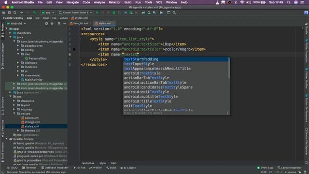
Task: Open the SDK Manager icon
Action: pos(154,13)
